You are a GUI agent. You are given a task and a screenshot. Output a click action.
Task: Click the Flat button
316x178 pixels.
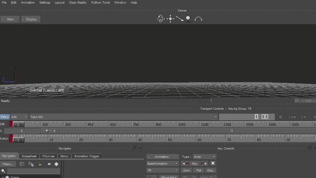198,170
